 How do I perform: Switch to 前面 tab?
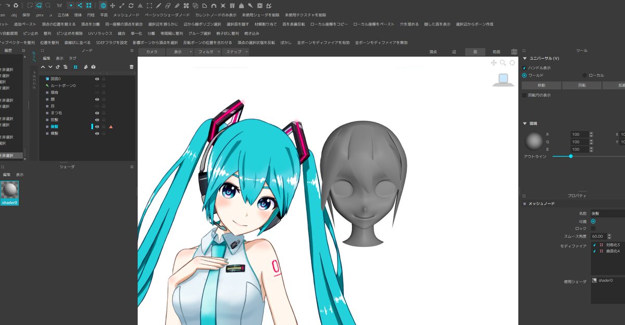click(496, 52)
